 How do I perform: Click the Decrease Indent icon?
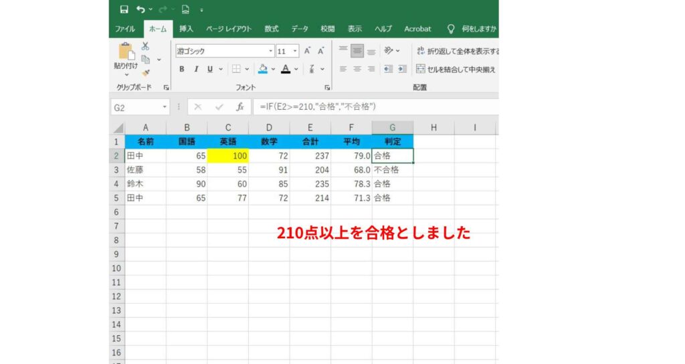point(389,69)
